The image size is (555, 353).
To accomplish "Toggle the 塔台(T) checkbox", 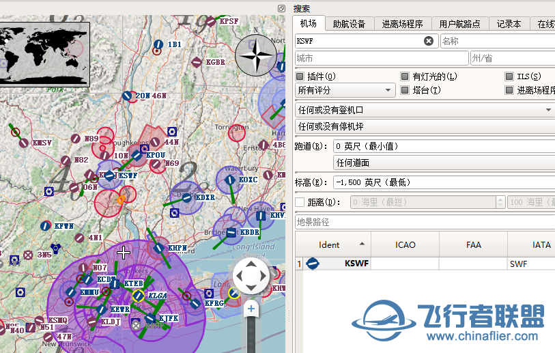I will click(x=405, y=90).
